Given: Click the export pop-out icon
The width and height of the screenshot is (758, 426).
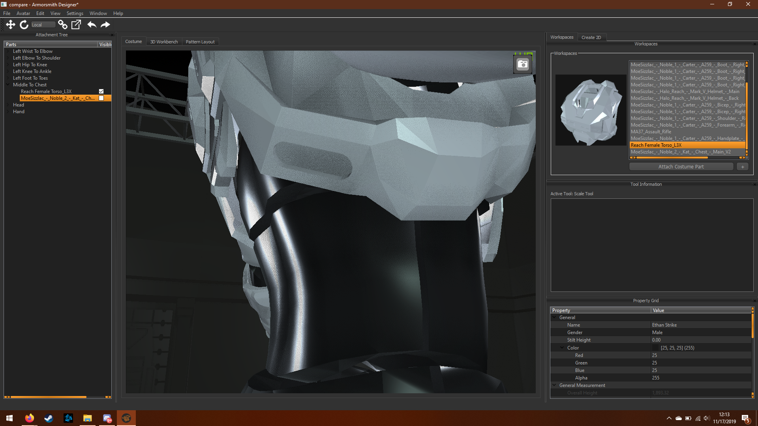Looking at the screenshot, I should (76, 24).
